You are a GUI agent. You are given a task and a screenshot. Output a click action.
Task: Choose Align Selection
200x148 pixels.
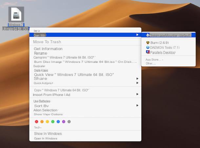[x=46, y=110]
